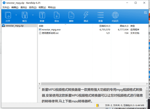This screenshot has height=109, width=150.
Task: Open the 查找(I) menu
Action: 24,7
